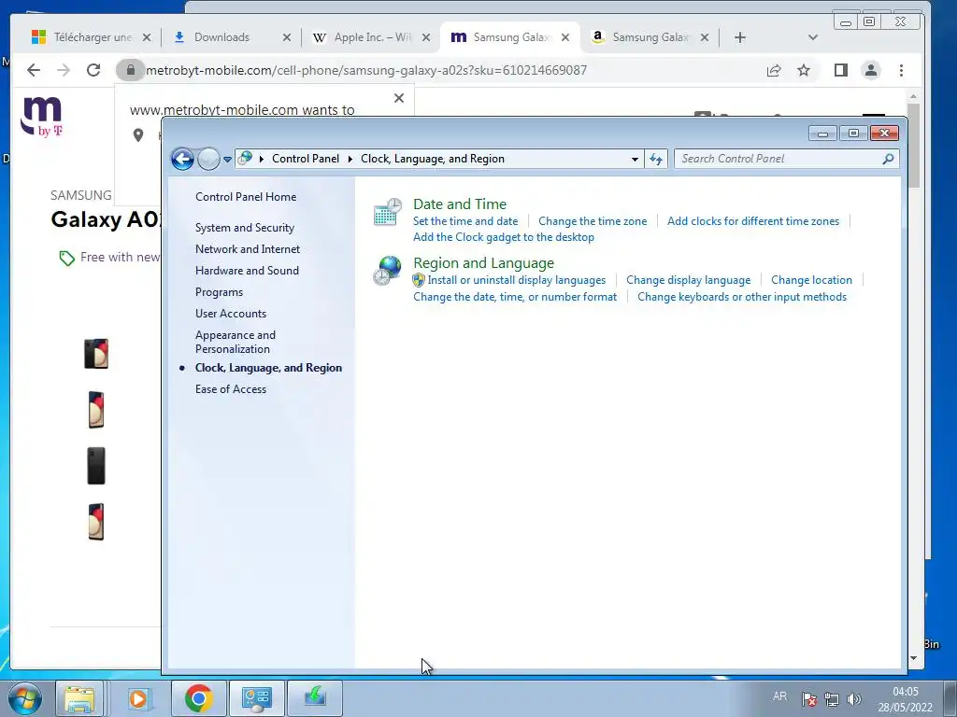Click the Region and Language globe icon
957x717 pixels.
[x=388, y=271]
